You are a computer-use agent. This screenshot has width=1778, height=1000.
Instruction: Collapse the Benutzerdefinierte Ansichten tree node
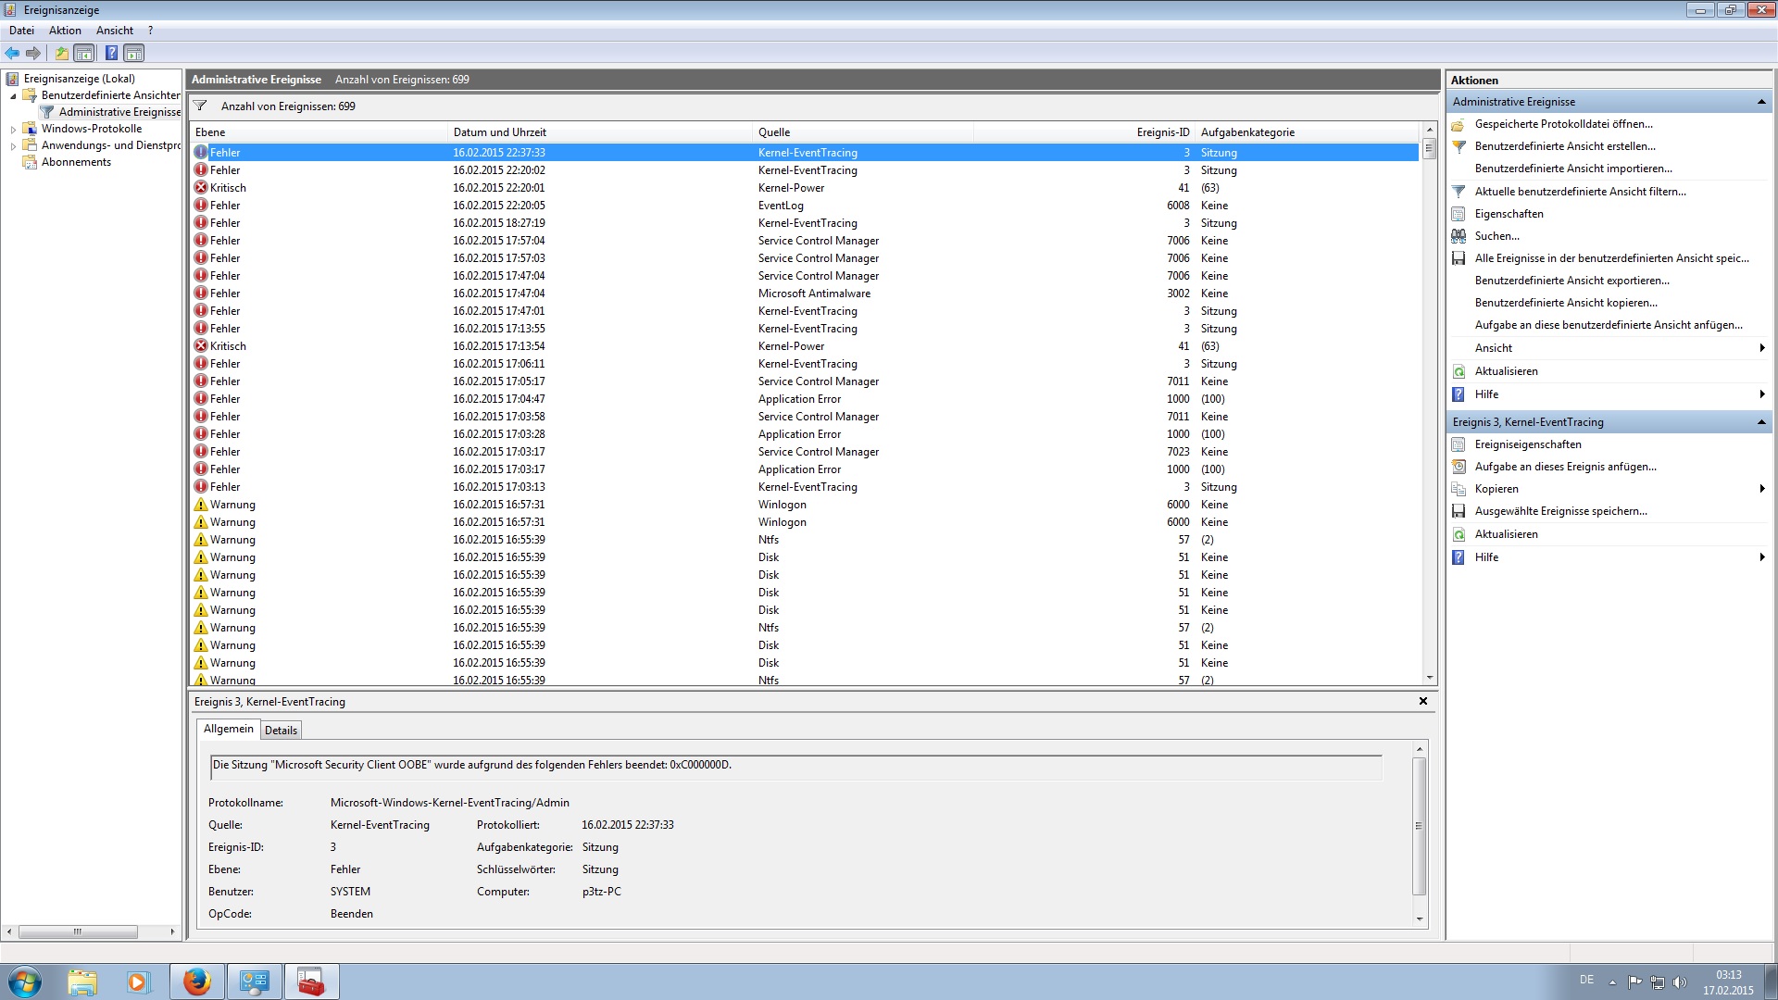coord(13,95)
